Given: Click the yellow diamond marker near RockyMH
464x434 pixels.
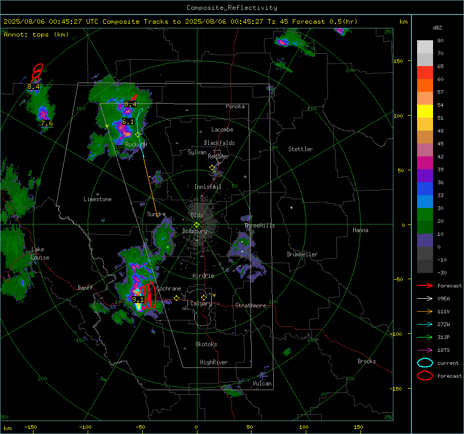Looking at the screenshot, I should (137, 135).
